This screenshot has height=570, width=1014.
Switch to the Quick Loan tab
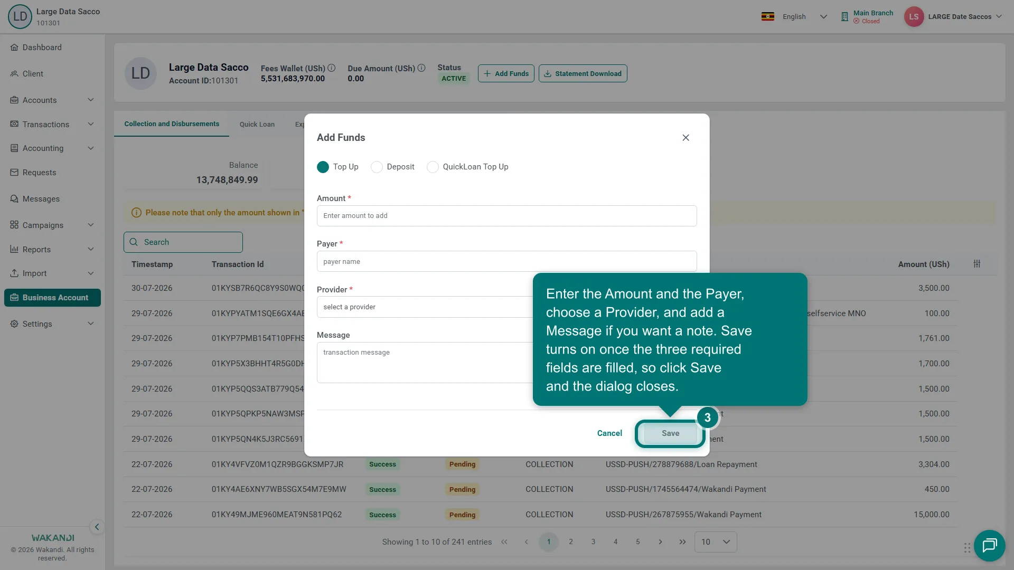[x=257, y=125]
